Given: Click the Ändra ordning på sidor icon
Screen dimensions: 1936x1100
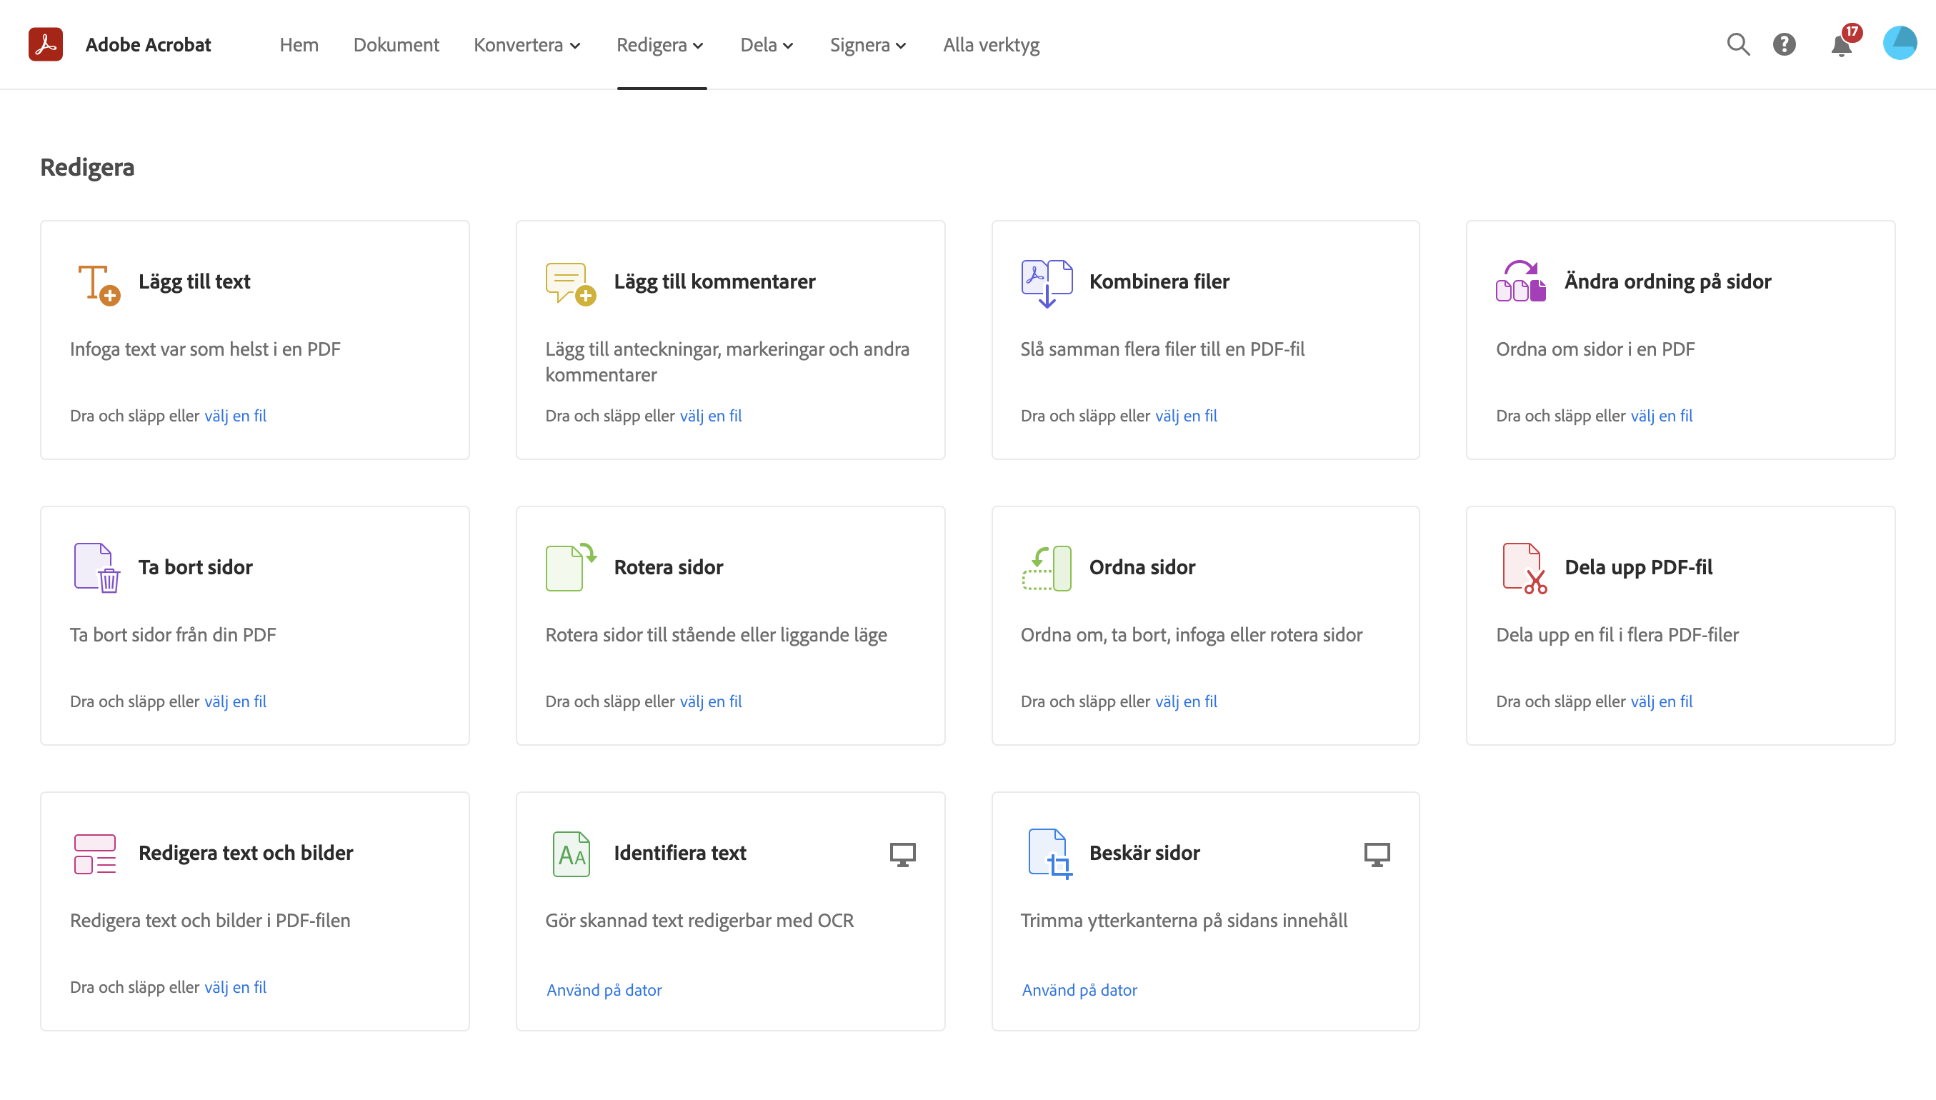Looking at the screenshot, I should [x=1520, y=281].
